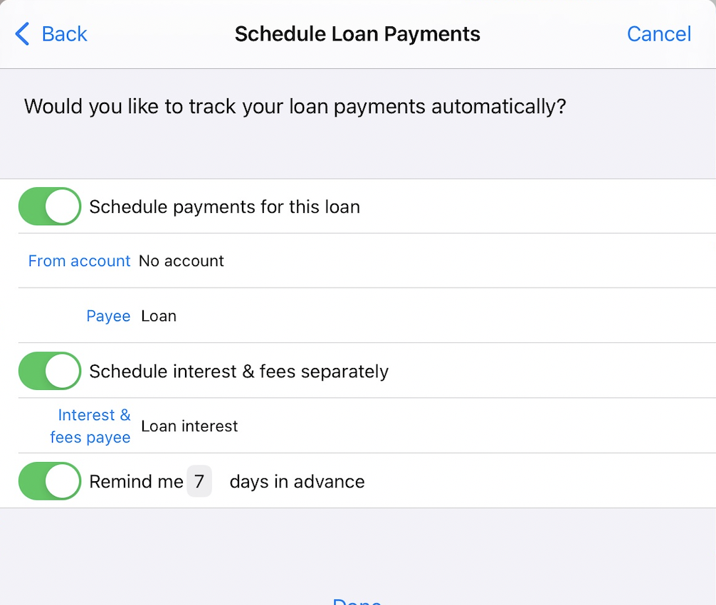
Task: Click the track loan payments automatically question
Action: point(295,107)
